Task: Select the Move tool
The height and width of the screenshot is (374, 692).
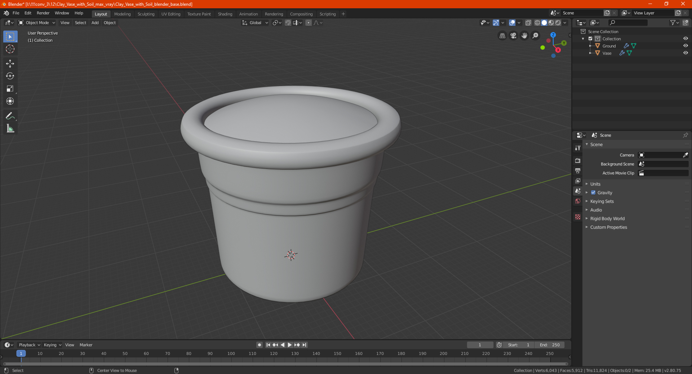Action: point(10,64)
